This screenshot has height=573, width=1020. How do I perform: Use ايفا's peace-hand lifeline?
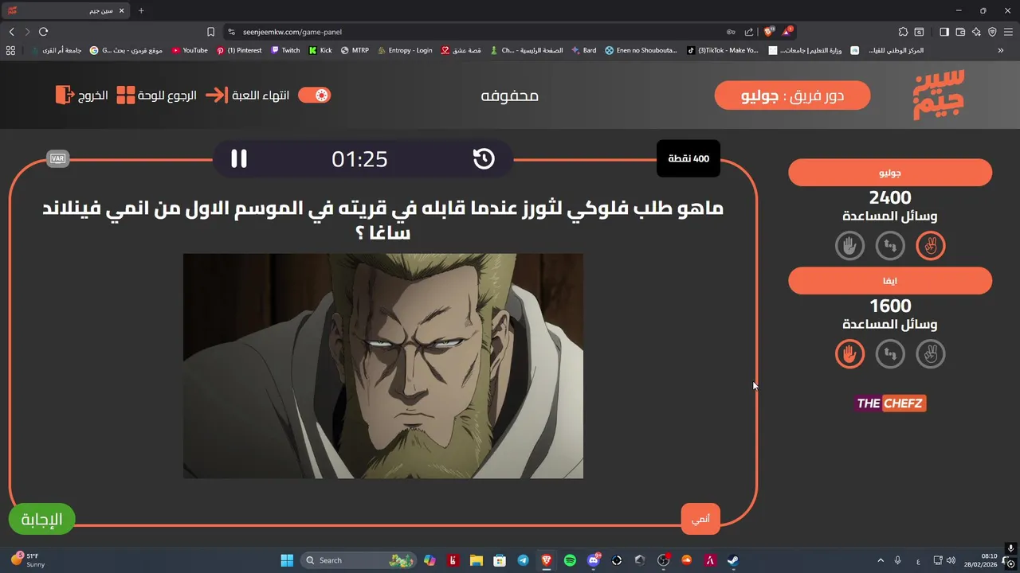point(930,353)
